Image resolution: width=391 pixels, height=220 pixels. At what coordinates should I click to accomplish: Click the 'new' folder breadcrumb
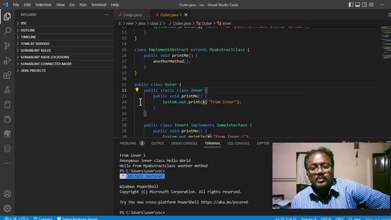tap(130, 23)
